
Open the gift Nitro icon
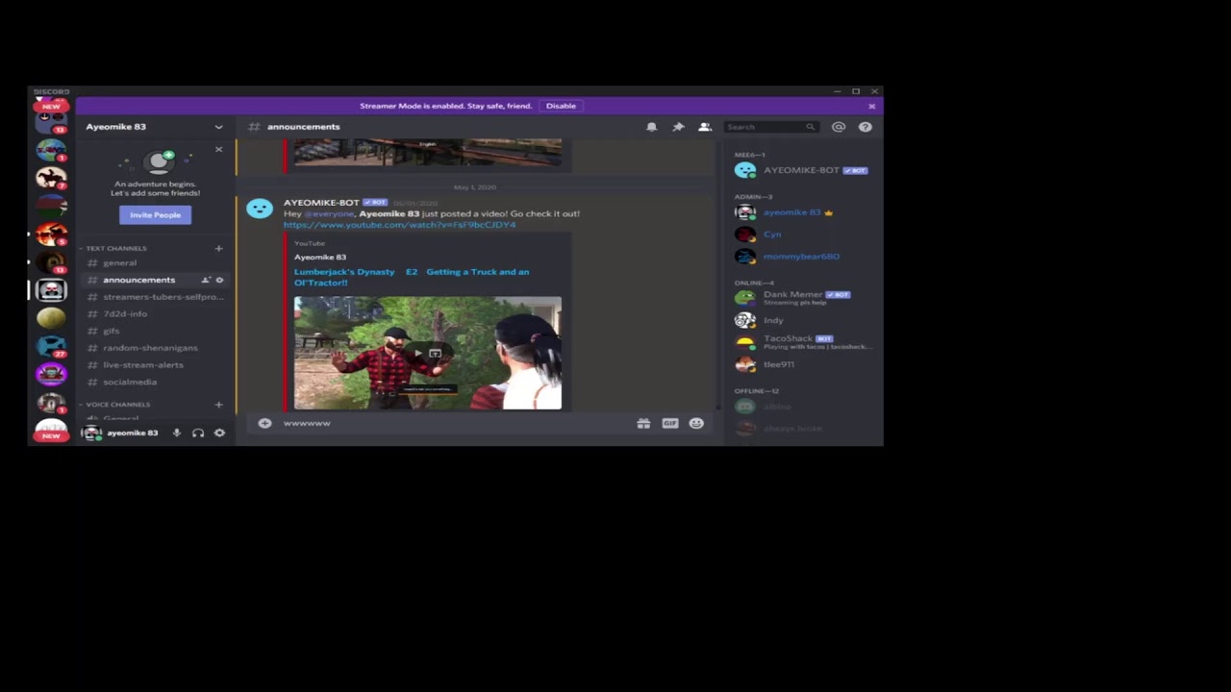point(643,423)
